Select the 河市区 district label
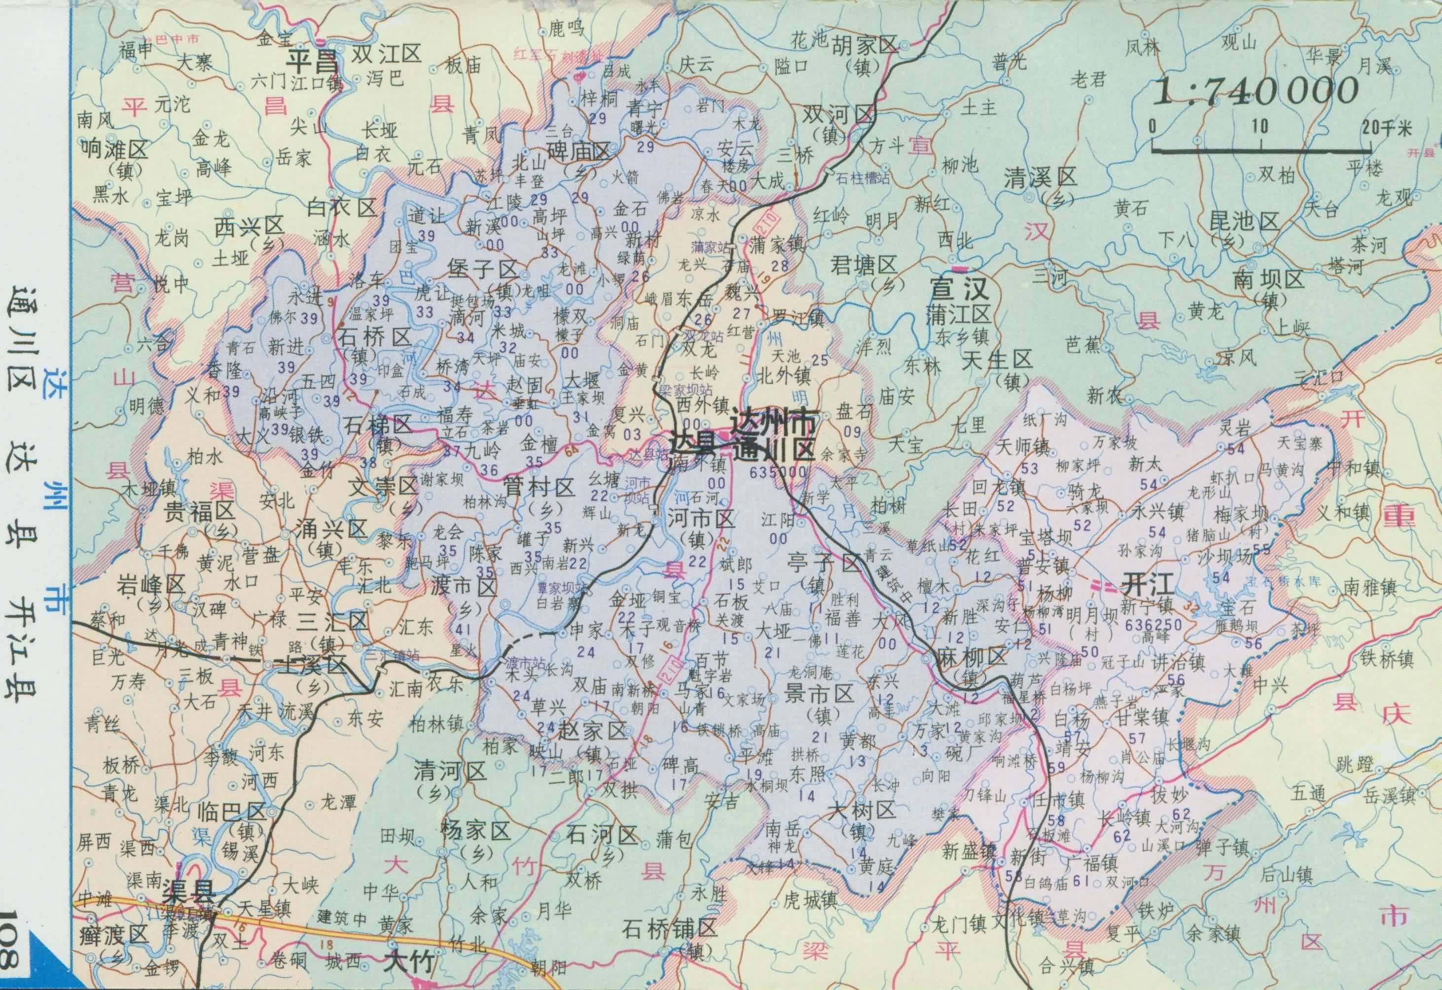The height and width of the screenshot is (990, 1442). point(702,519)
